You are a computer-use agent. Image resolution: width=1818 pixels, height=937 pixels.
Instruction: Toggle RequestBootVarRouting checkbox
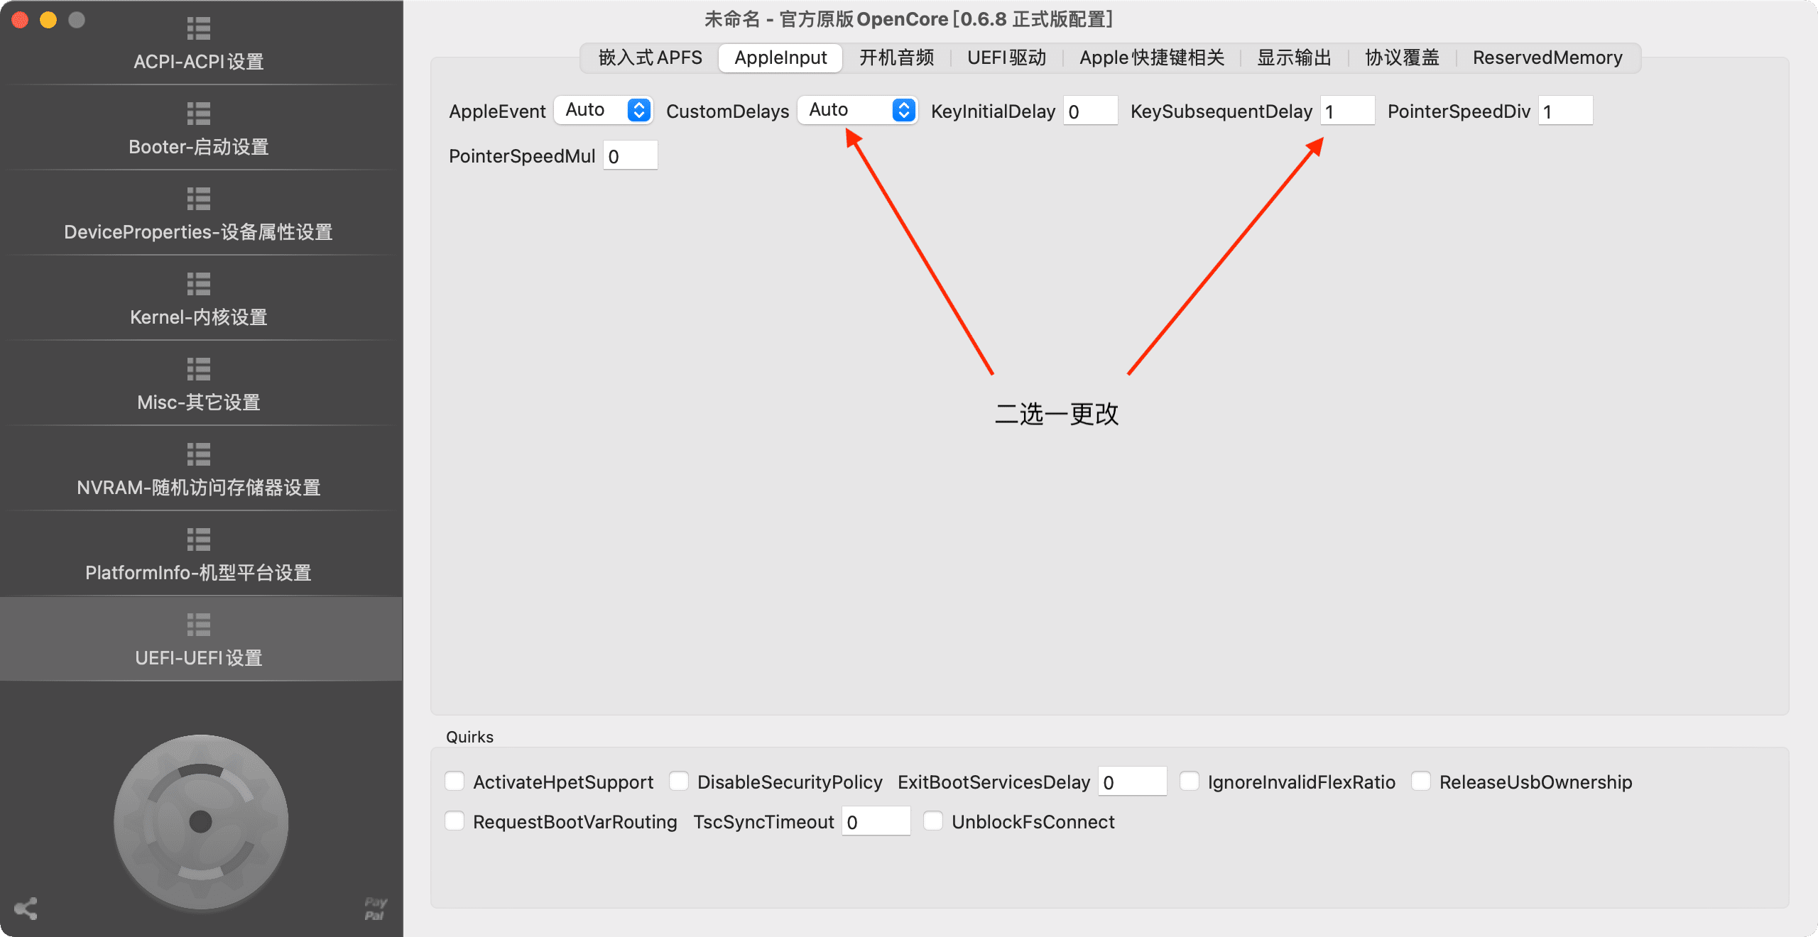tap(454, 821)
